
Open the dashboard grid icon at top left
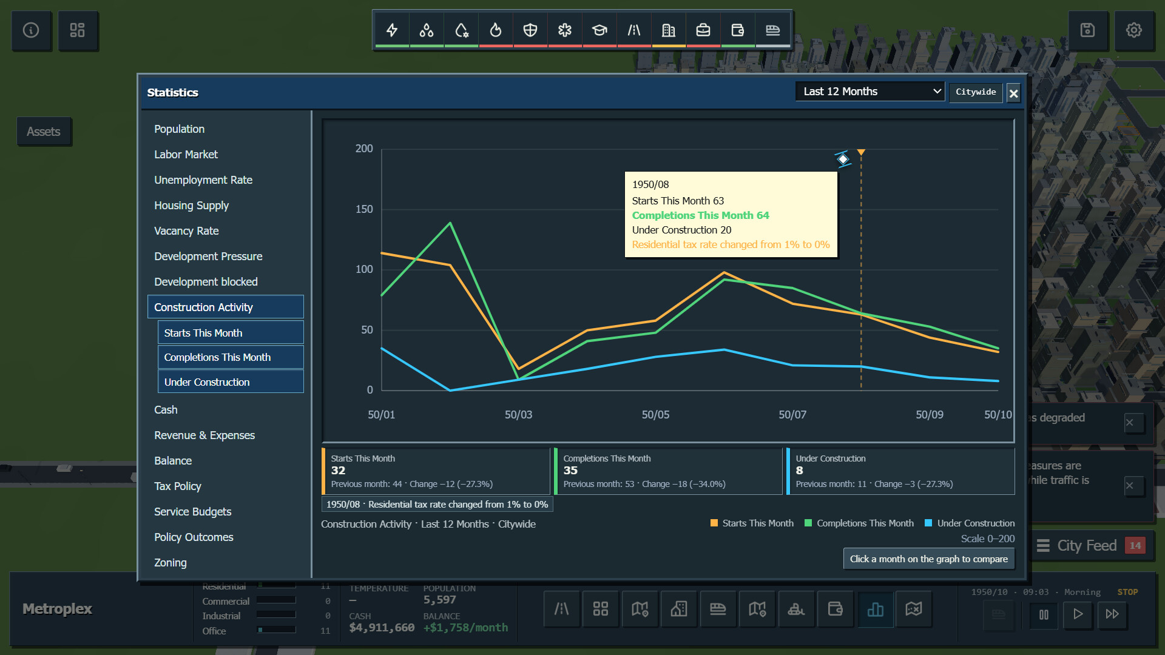[x=77, y=30]
